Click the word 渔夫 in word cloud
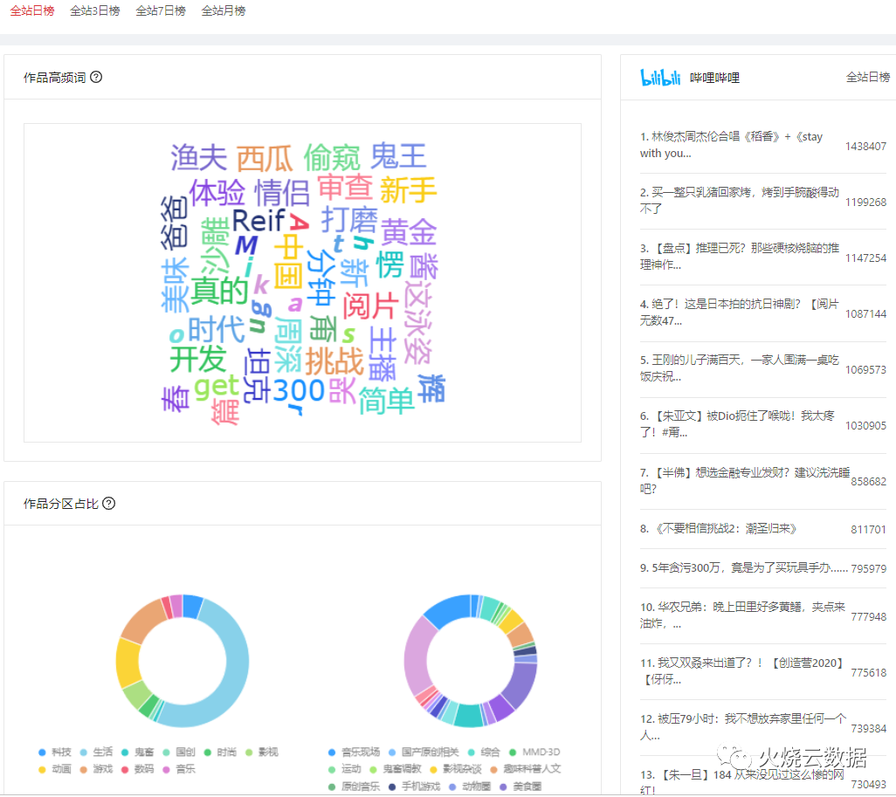896x797 pixels. pyautogui.click(x=199, y=157)
